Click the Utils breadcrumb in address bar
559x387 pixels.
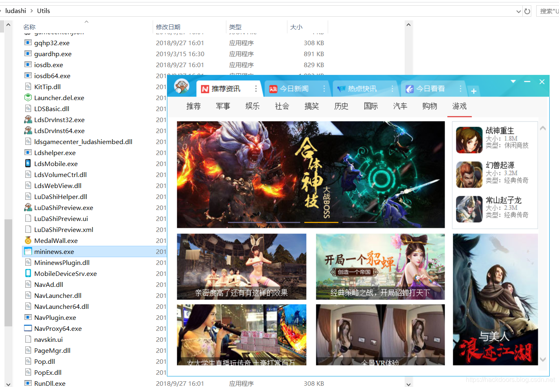(x=44, y=11)
